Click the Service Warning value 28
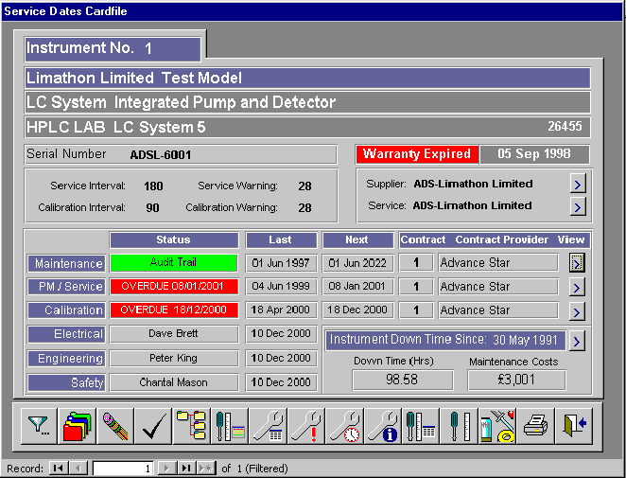 [304, 186]
